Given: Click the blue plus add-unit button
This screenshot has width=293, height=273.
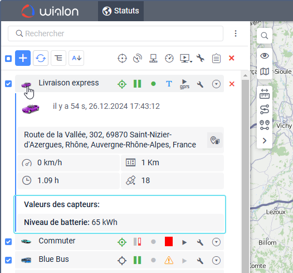Looking at the screenshot, I should click(x=23, y=58).
